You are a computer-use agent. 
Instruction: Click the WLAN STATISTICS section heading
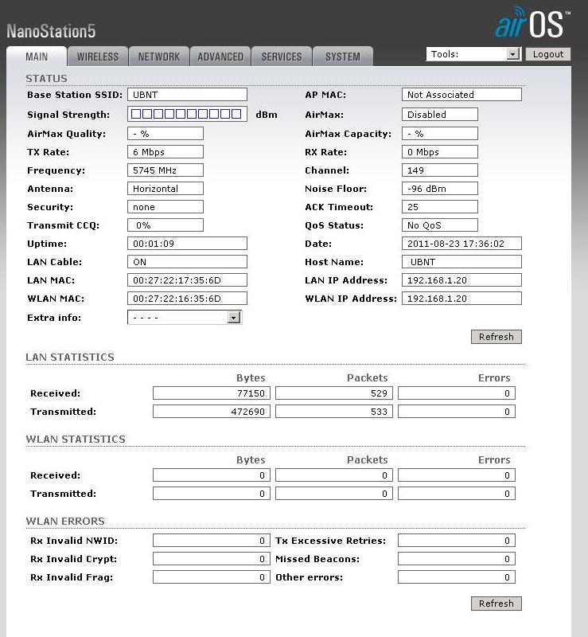click(x=76, y=440)
